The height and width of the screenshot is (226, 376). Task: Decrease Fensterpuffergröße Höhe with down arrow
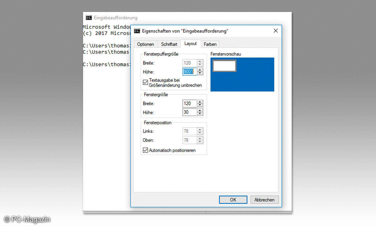200,73
